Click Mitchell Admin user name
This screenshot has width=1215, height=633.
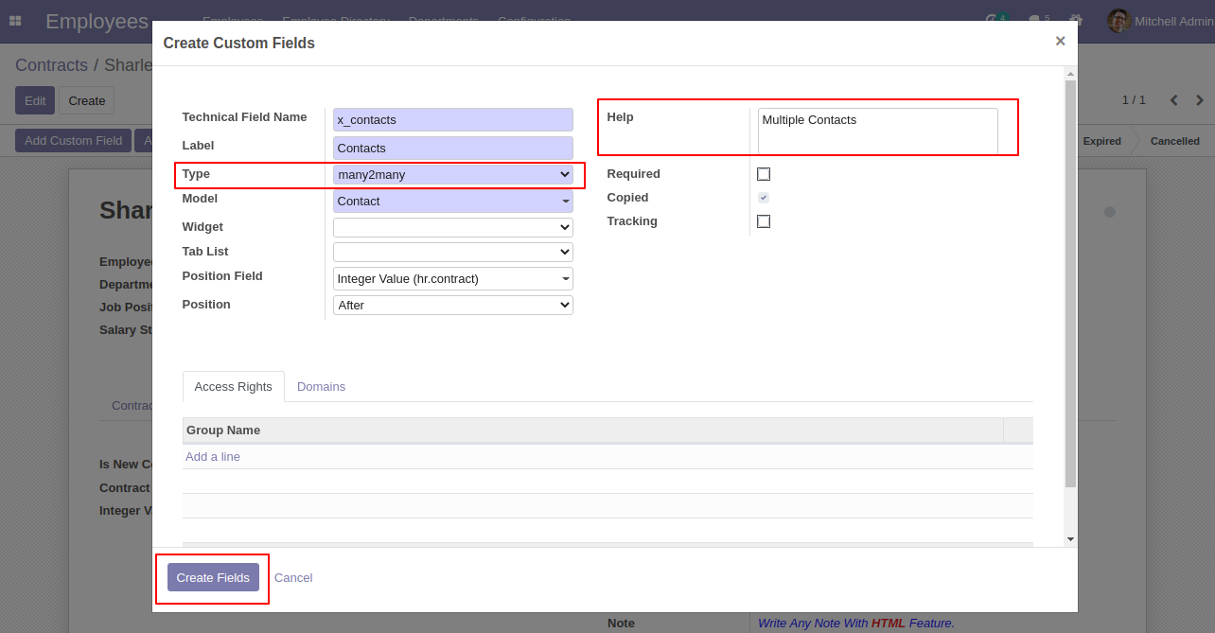coord(1174,21)
